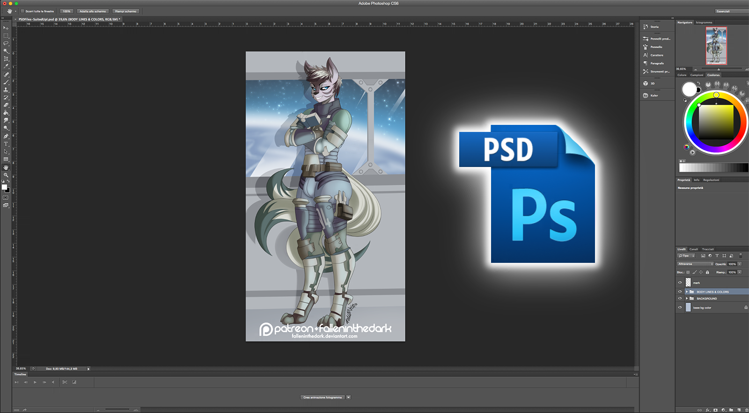Select the Path Selection tool
The height and width of the screenshot is (413, 749).
click(x=6, y=152)
